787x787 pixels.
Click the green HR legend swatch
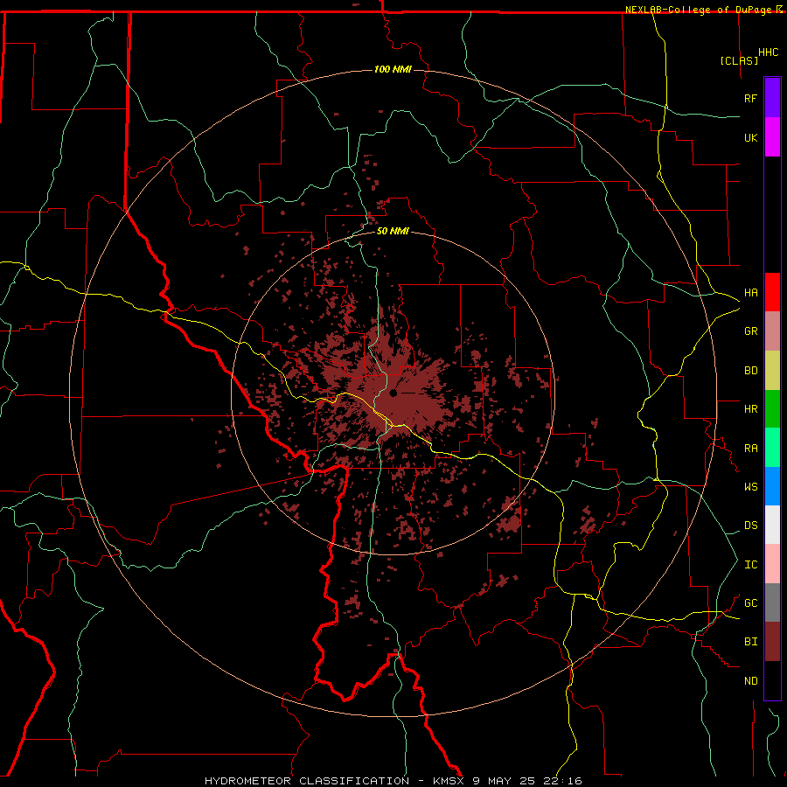tap(772, 409)
